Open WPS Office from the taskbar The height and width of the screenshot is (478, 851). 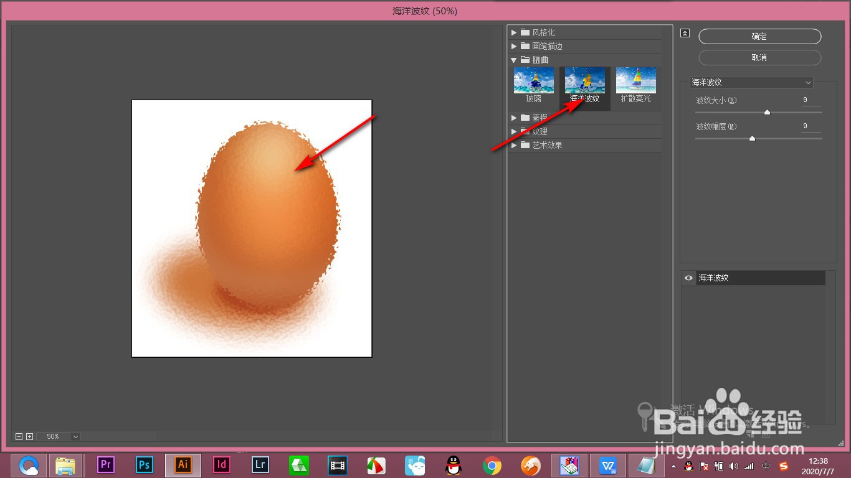pos(608,465)
